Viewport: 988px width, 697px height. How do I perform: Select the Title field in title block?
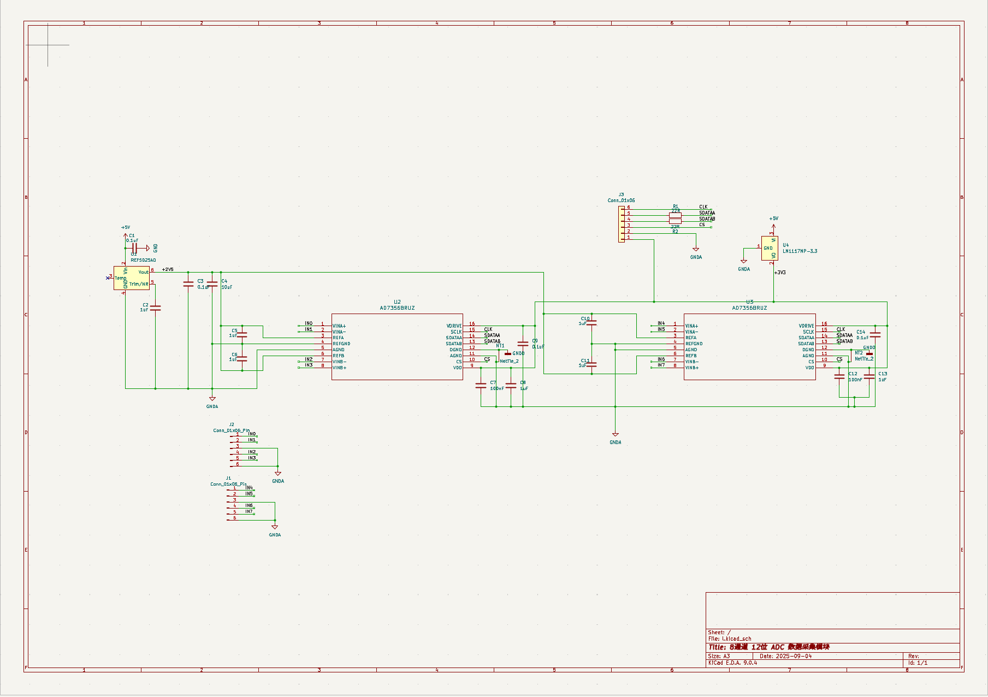pyautogui.click(x=769, y=647)
